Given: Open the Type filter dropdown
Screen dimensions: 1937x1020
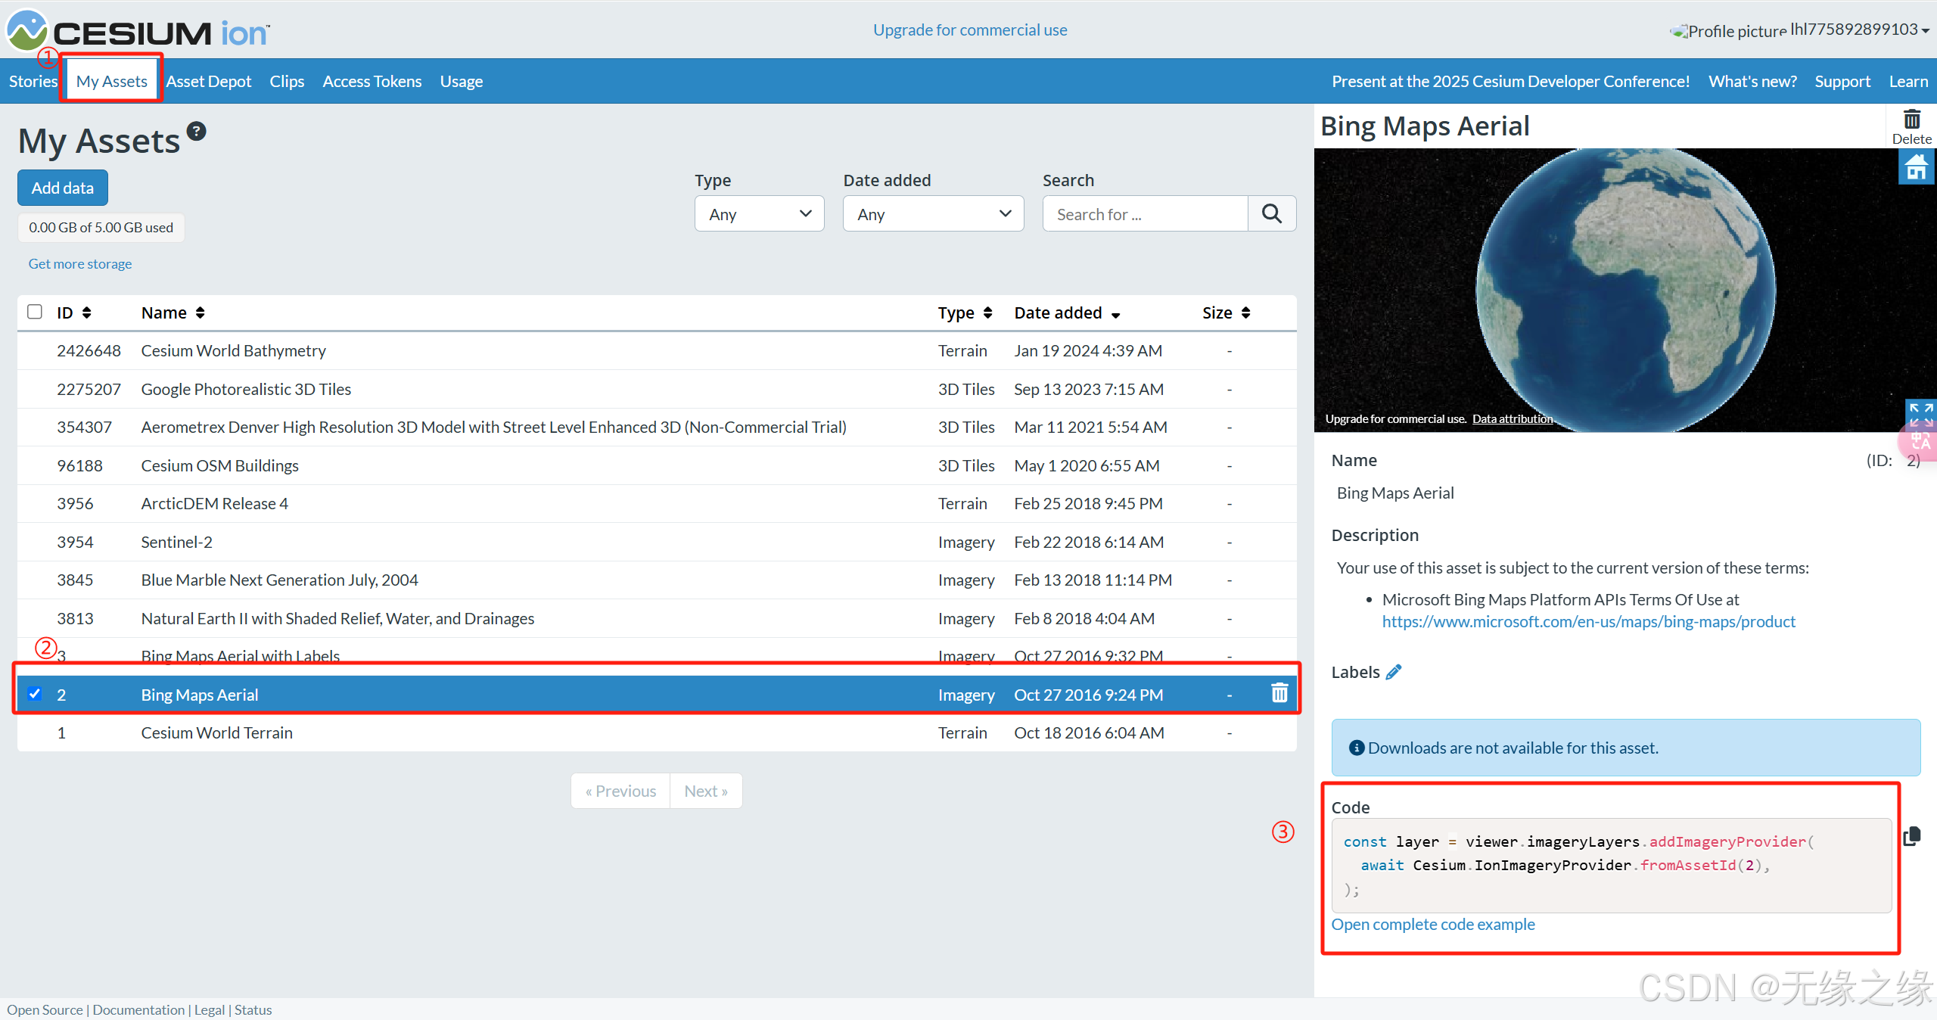Looking at the screenshot, I should [x=759, y=214].
